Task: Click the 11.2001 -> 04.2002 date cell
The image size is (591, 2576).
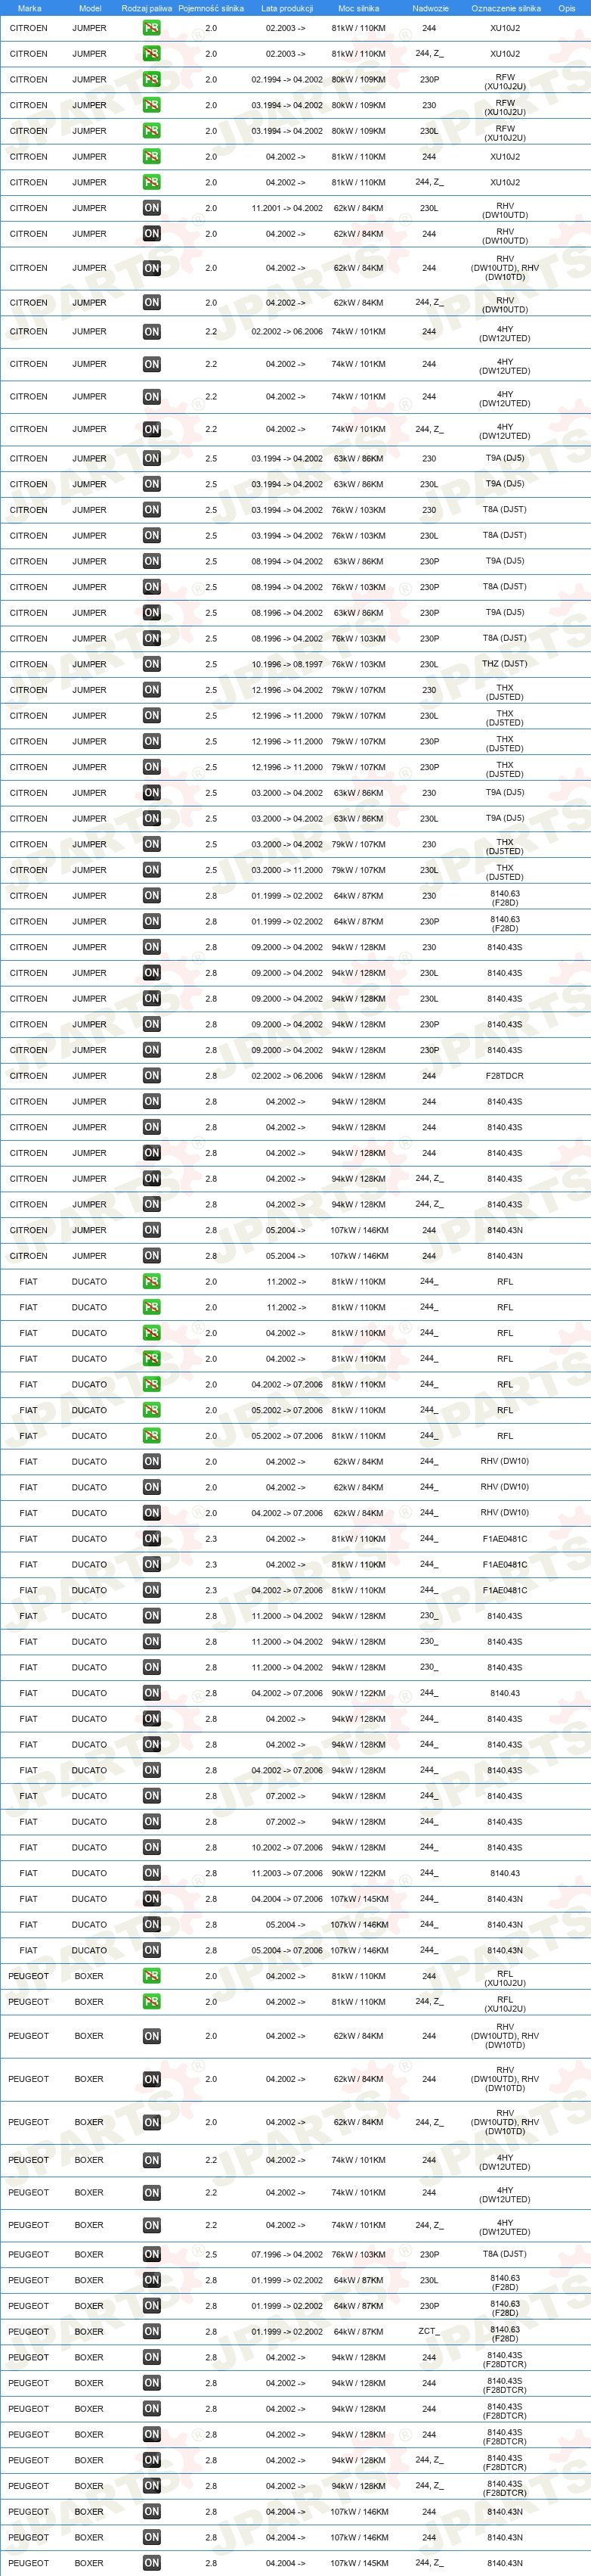Action: 287,208
